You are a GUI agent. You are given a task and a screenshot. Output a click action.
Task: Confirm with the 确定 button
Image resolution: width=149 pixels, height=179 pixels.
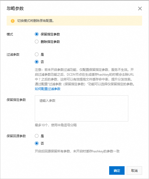pyautogui.click(x=117, y=170)
